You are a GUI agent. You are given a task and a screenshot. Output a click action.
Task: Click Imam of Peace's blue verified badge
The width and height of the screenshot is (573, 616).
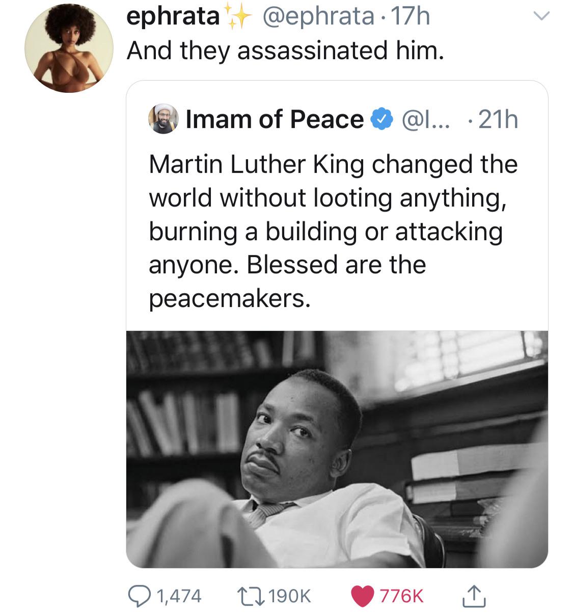coord(381,119)
